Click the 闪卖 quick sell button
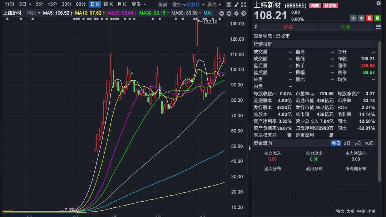Screen dimensions: 386x217 (346, 27)
